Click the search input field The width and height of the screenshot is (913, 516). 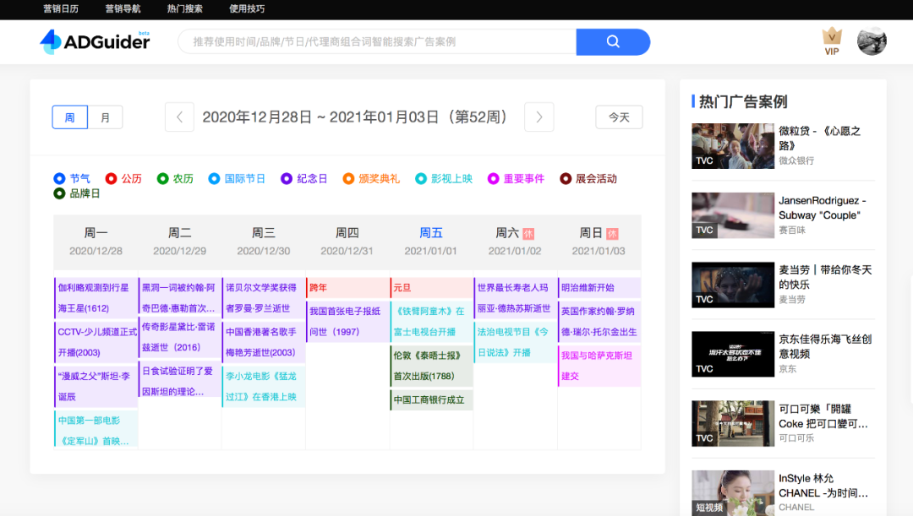click(377, 42)
